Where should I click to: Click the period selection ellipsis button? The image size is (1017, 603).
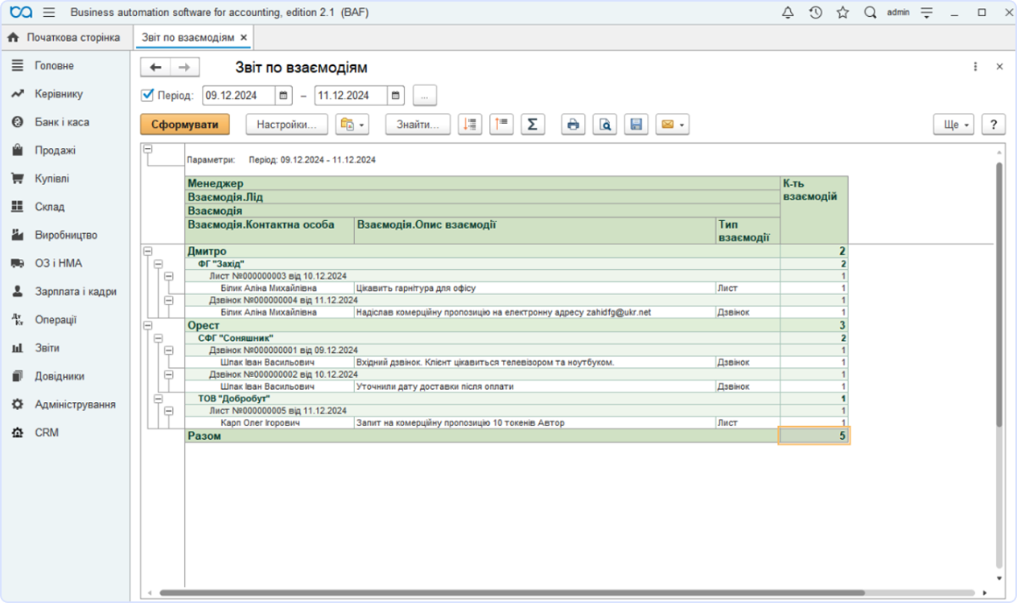click(425, 96)
